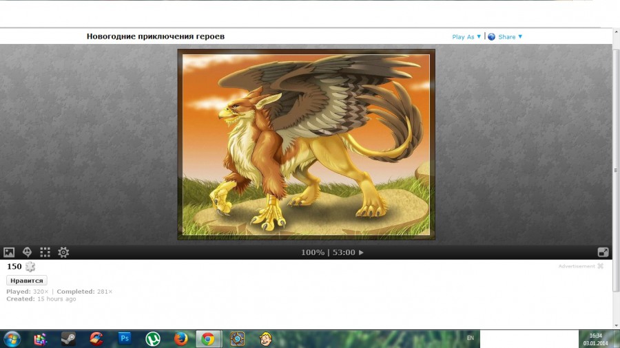This screenshot has width=620, height=348.
Task: Open the Windows Start menu
Action: point(12,339)
